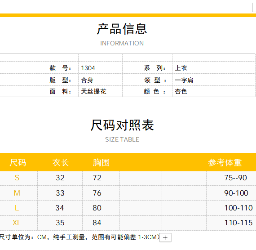Screen dimensions: 256x250
Task: Click the 参考体重 column header
Action: 225,162
